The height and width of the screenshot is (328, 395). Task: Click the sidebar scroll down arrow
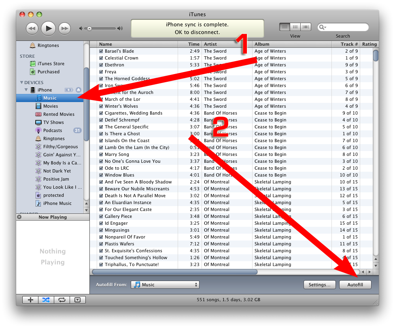point(87,210)
